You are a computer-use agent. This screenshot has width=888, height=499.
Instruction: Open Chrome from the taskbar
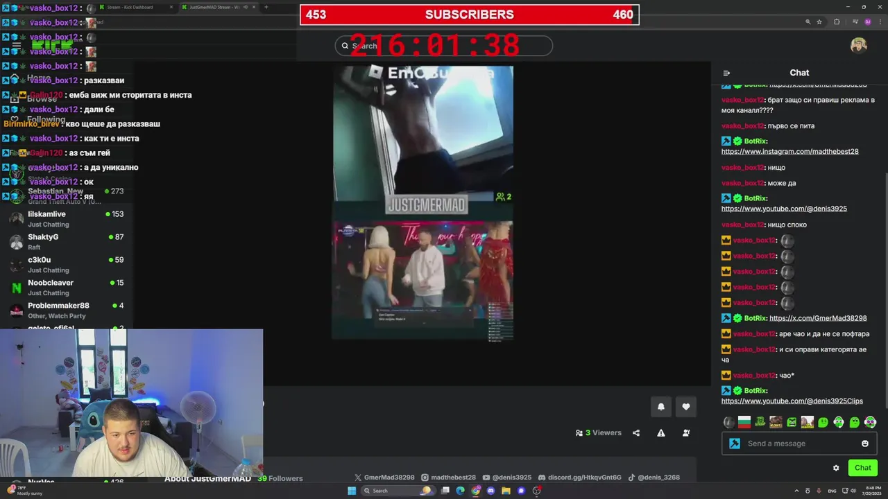click(476, 491)
